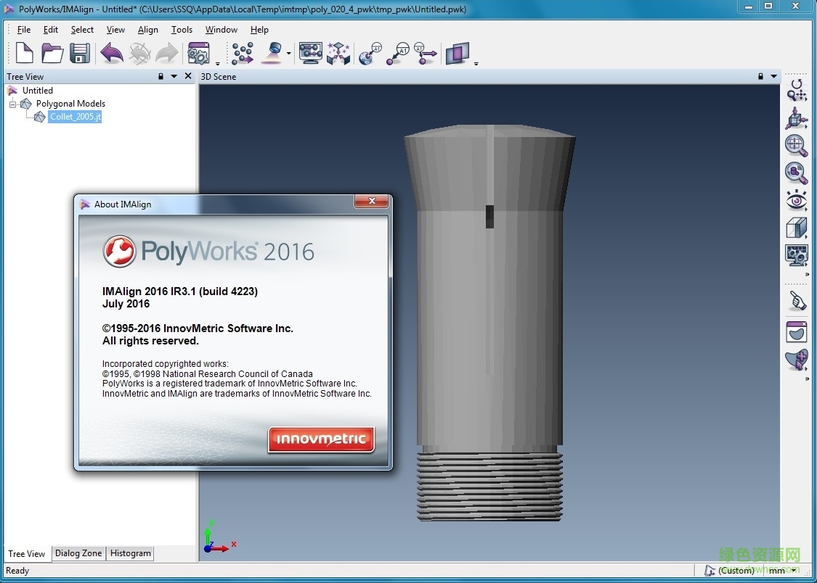Open the Tree View panel options dropdown arrow
The width and height of the screenshot is (817, 583).
pos(173,76)
